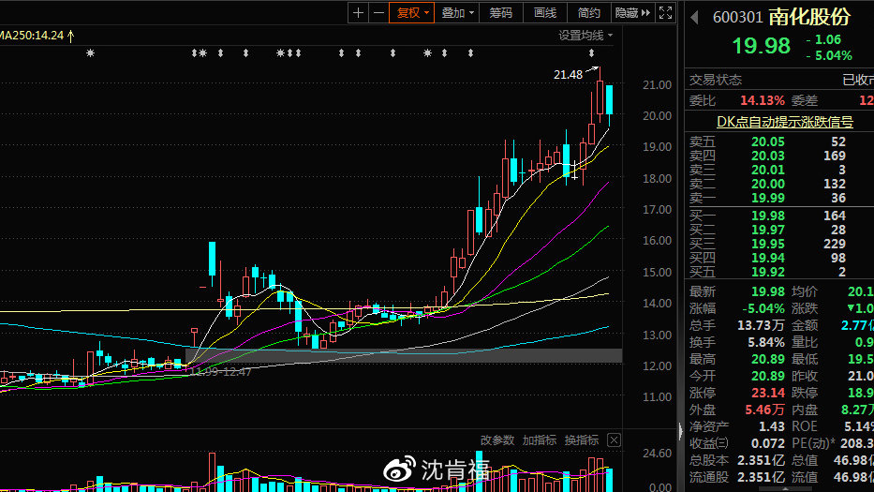Enter fullscreen chart mode icon
874x492 pixels.
[x=665, y=13]
